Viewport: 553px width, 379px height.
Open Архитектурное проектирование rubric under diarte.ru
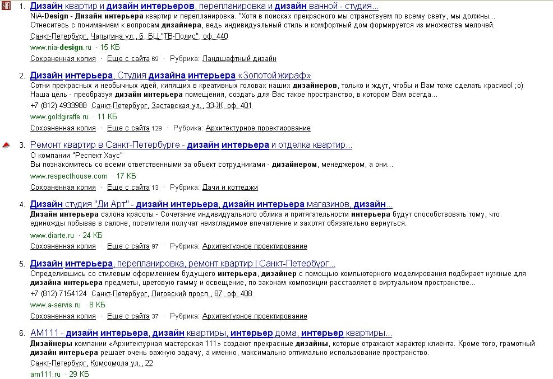(255, 246)
